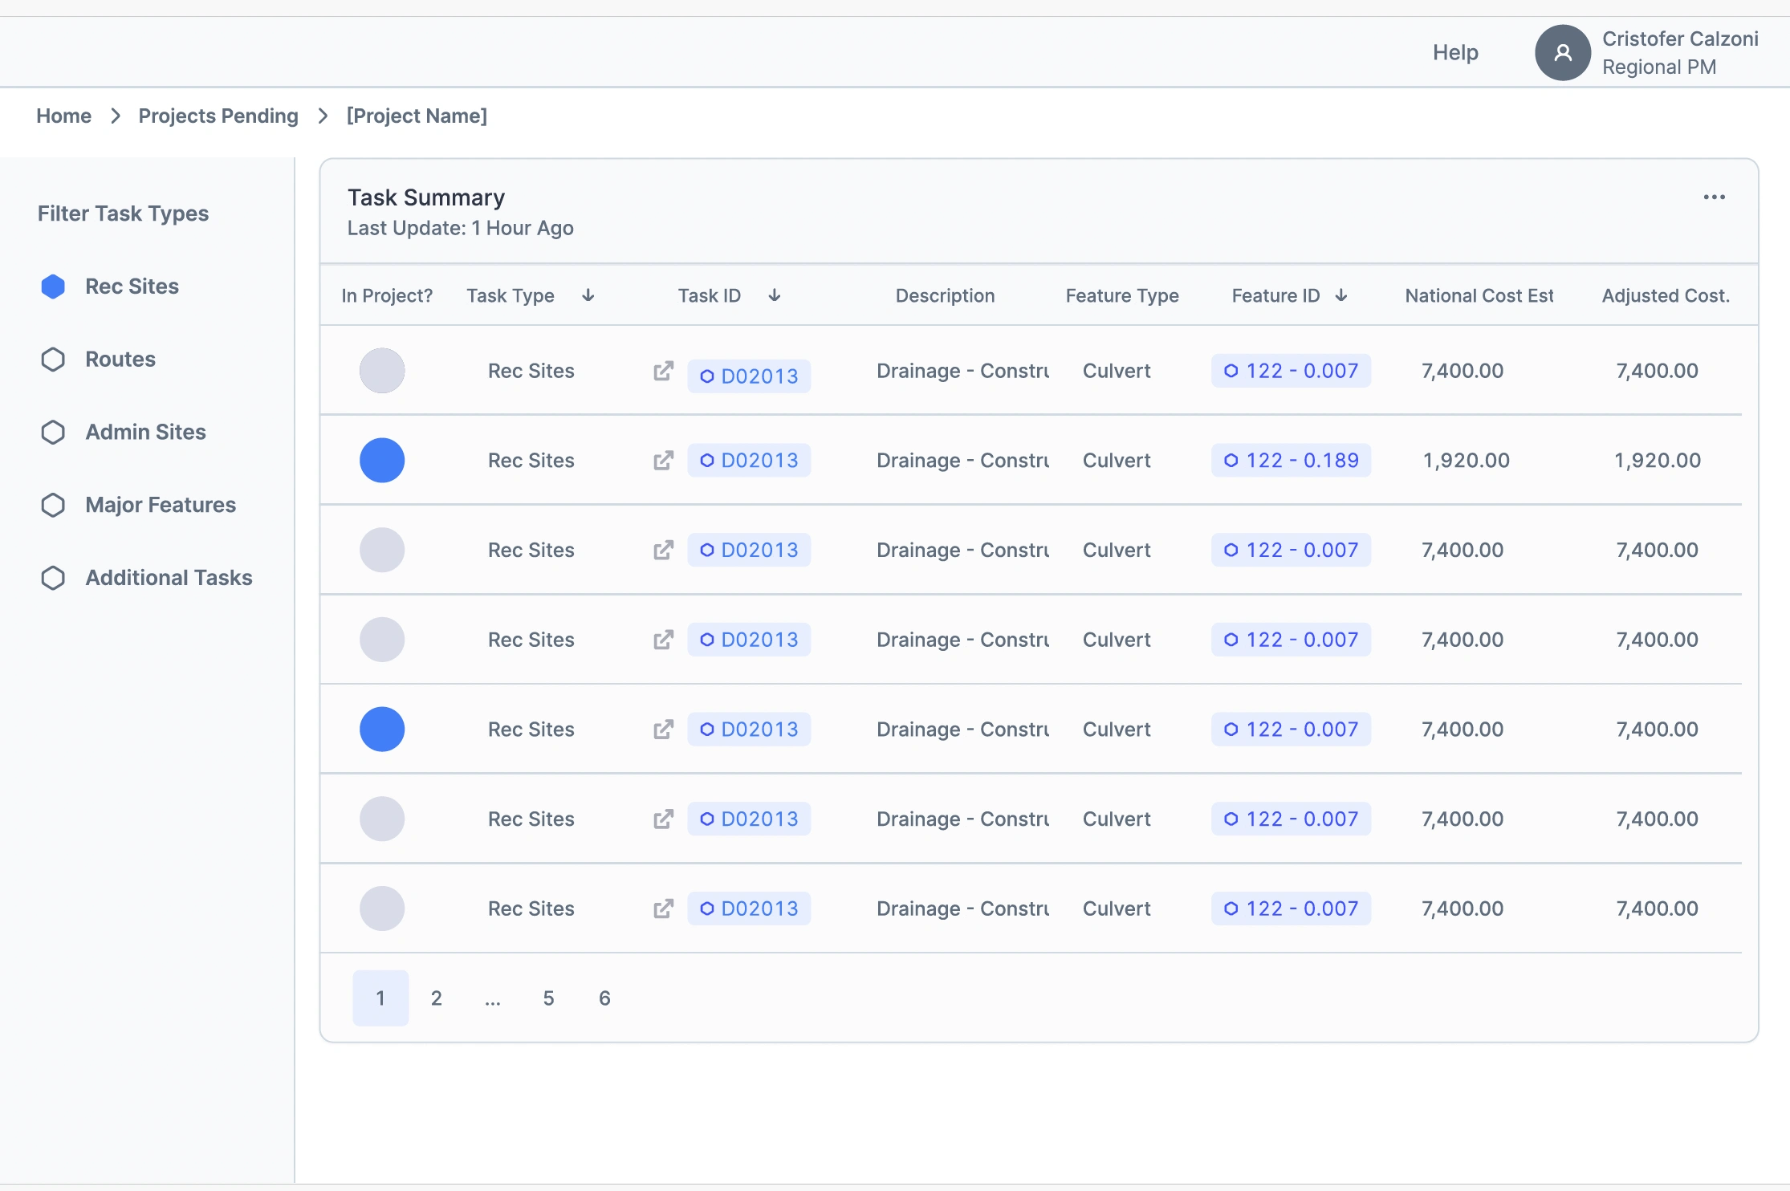The width and height of the screenshot is (1790, 1191).
Task: Navigate to Home breadcrumb
Action: 64,116
